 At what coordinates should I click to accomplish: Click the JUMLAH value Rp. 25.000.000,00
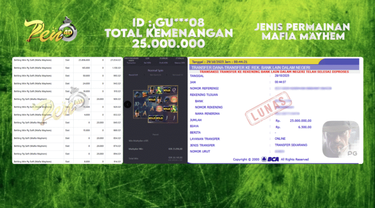pyautogui.click(x=293, y=121)
